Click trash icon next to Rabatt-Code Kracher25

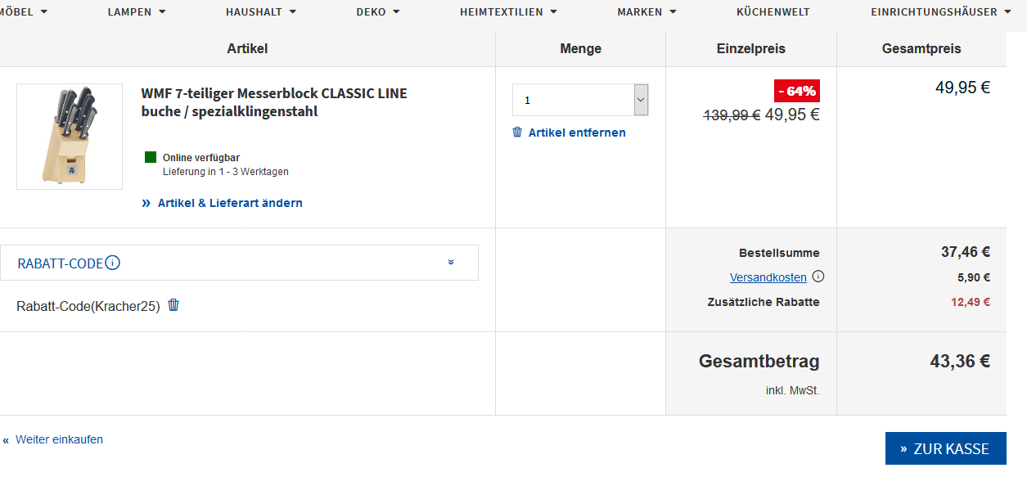[x=173, y=305]
